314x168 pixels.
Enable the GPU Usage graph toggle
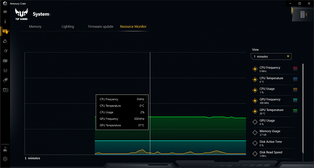tap(255, 122)
